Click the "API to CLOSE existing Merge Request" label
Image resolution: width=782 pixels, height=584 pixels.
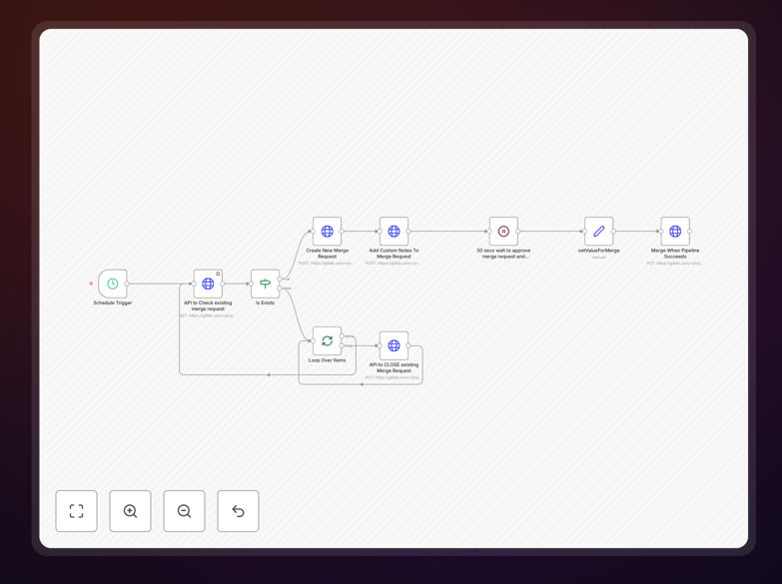393,367
